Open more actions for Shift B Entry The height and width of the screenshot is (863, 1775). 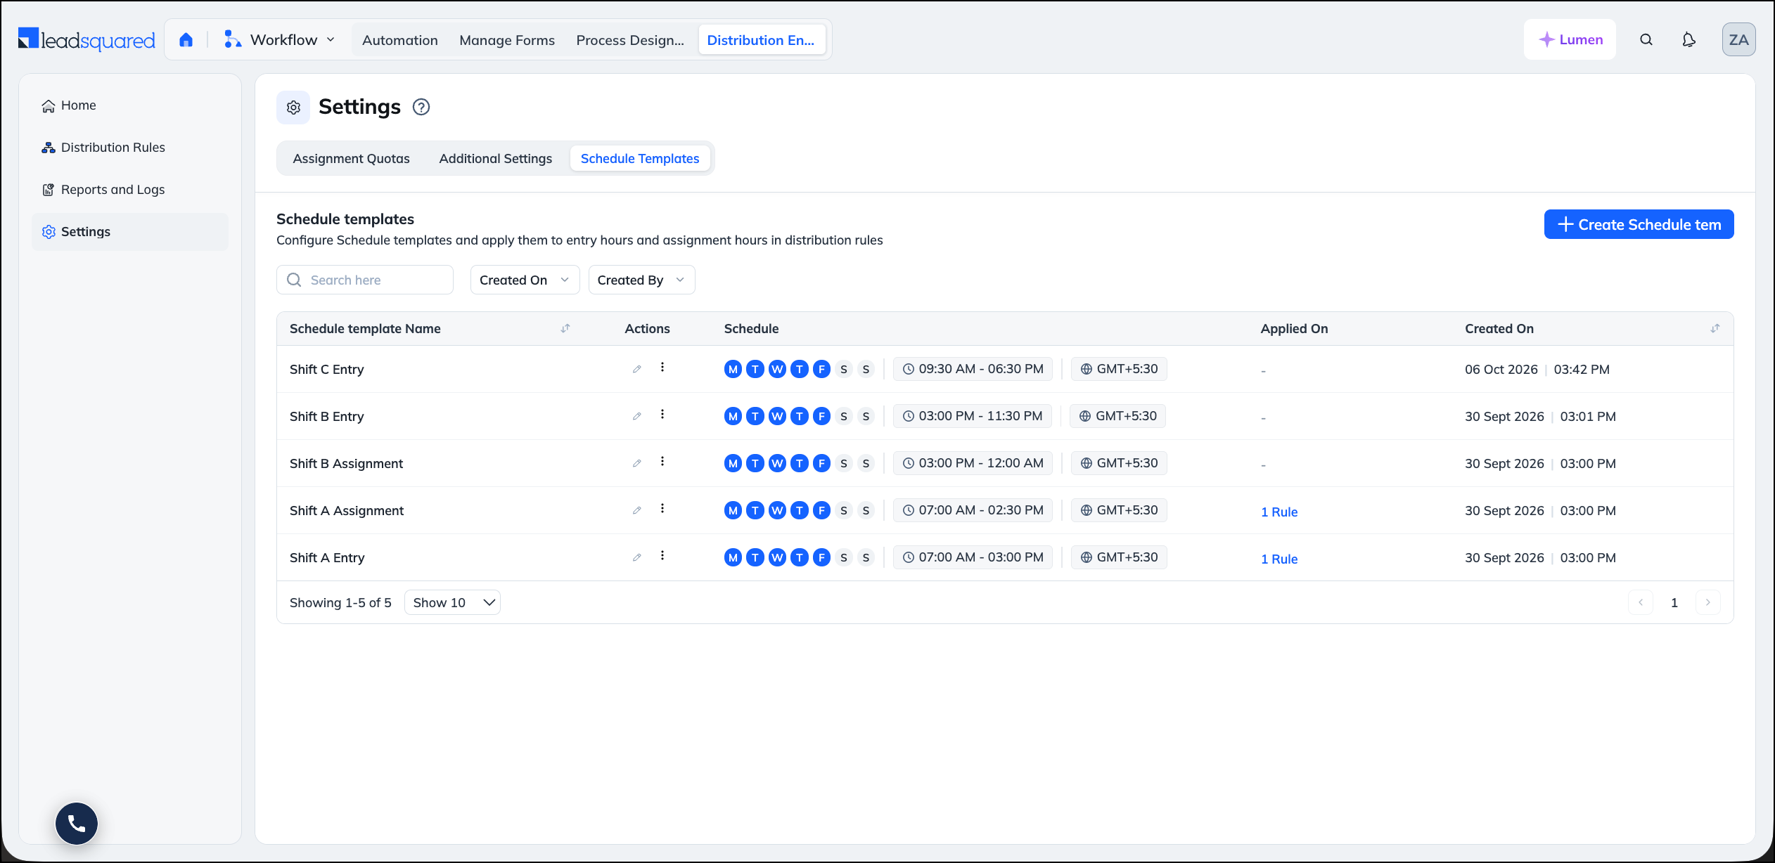662,415
